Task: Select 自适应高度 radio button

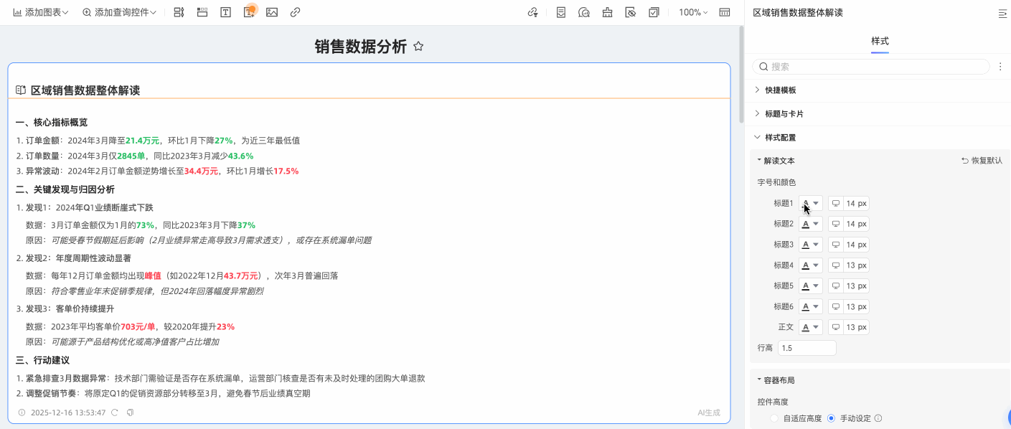Action: [x=774, y=418]
